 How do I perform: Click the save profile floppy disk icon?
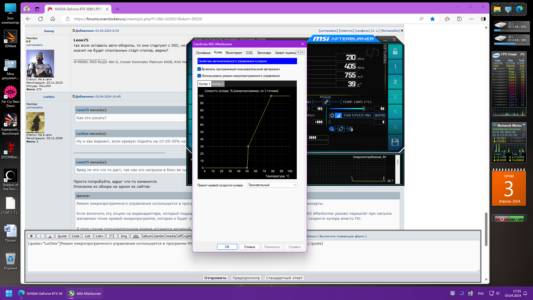[x=395, y=142]
